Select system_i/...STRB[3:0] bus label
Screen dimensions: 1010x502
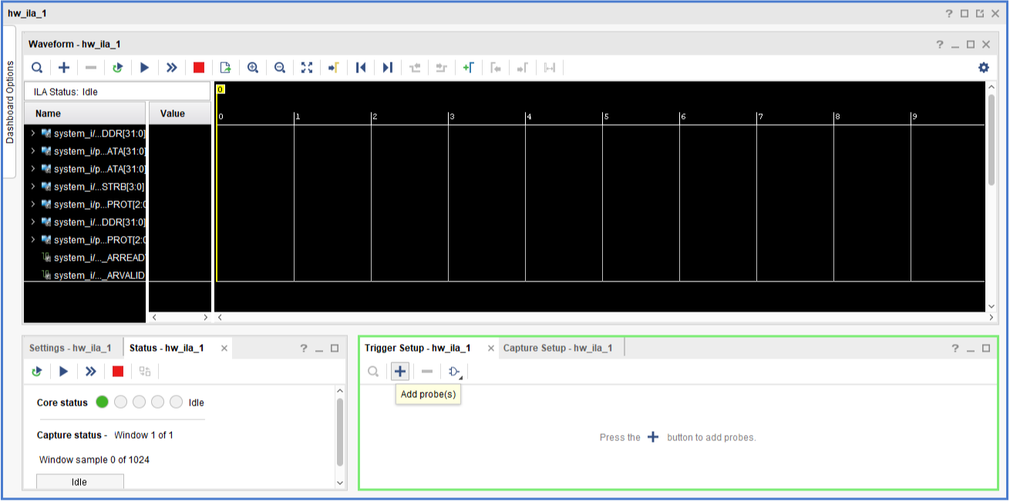click(99, 187)
